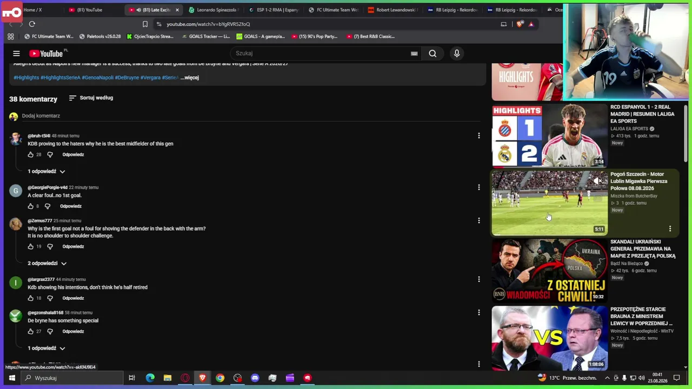Open the YouTube guide hamburger menu
The image size is (692, 389).
pos(16,53)
